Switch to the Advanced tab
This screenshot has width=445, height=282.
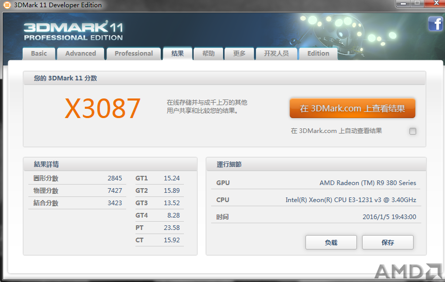[80, 54]
